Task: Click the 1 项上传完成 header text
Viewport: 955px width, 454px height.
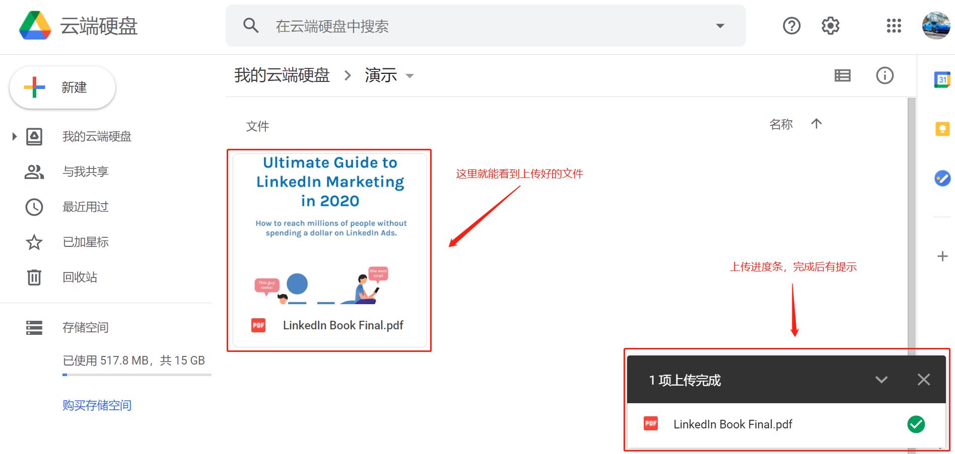Action: point(685,380)
